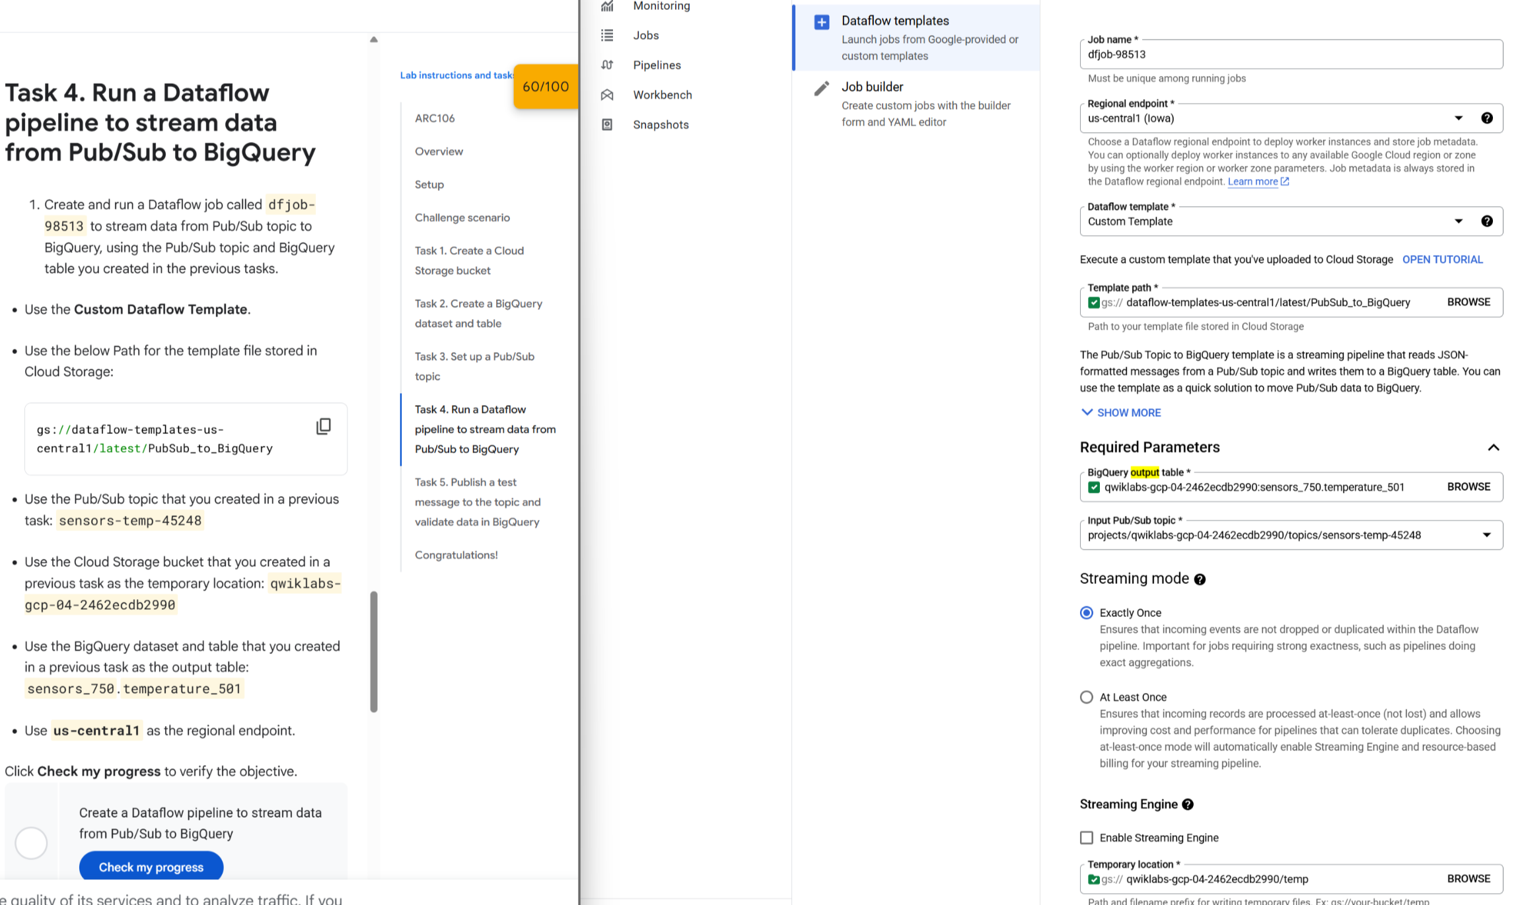1520x905 pixels.
Task: Select the At Least Once radio button
Action: pyautogui.click(x=1086, y=697)
